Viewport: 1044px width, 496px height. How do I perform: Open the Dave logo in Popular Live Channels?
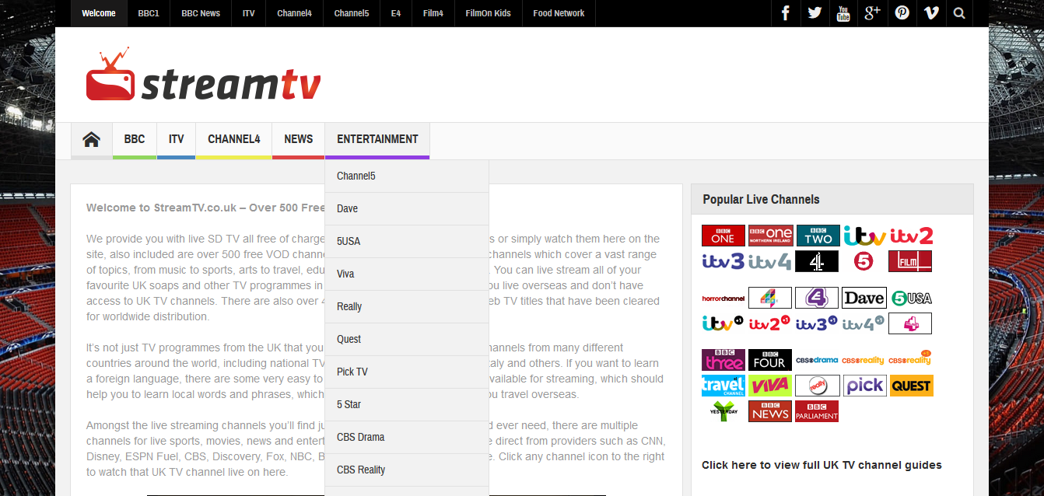(x=864, y=298)
